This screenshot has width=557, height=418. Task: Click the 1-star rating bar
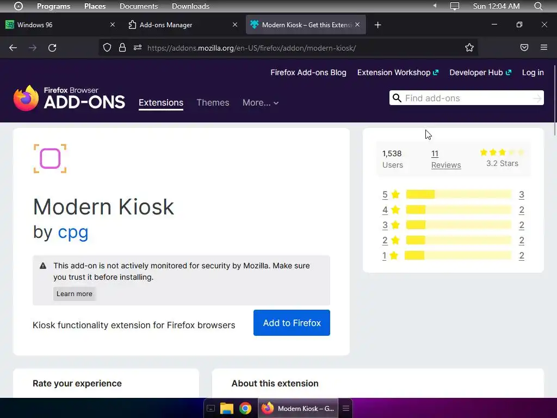tap(458, 255)
